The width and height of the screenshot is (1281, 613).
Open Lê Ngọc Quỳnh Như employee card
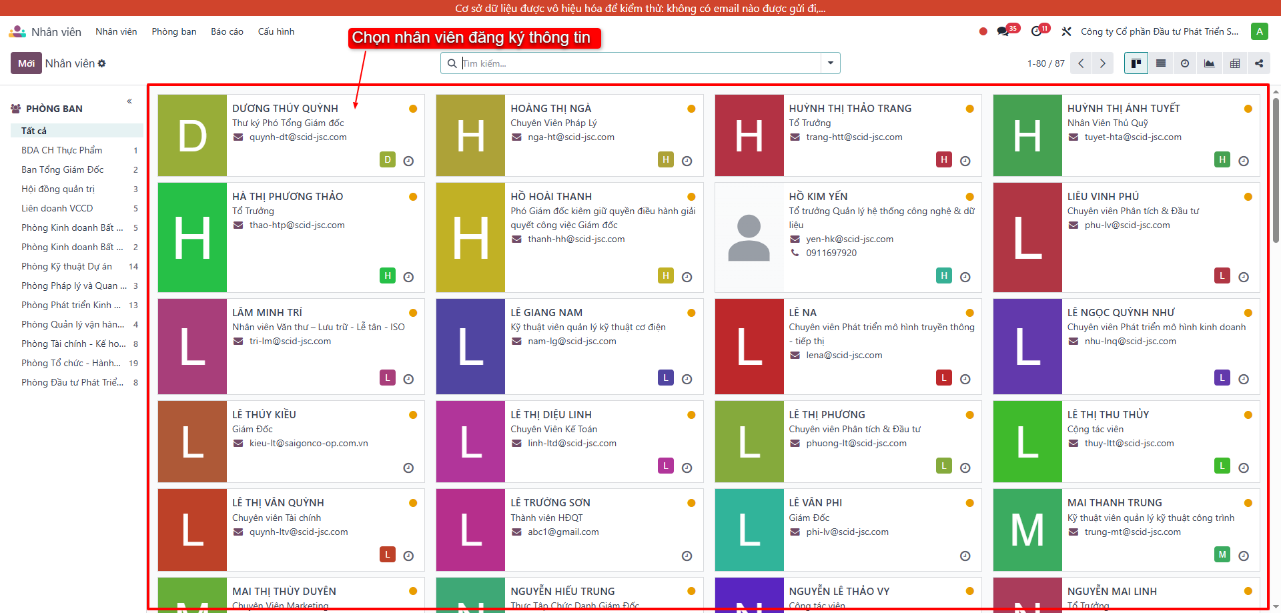pyautogui.click(x=1126, y=346)
